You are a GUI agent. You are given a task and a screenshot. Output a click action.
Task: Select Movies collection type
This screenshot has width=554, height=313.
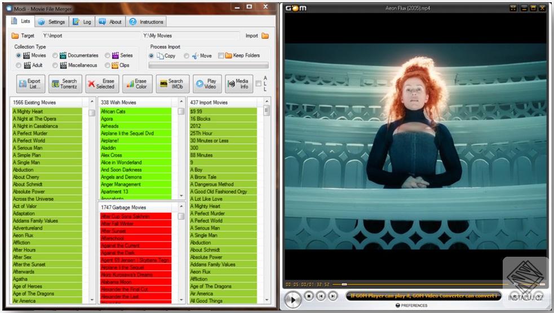pos(19,55)
